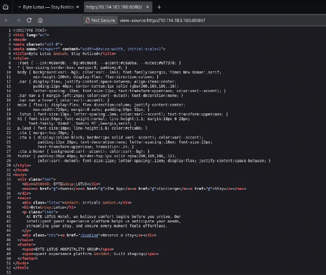Viewport: 326px width, 275px height.
Task: Click the "At BYTE LOTUS Hotel" sentence line
Action: coord(104,217)
